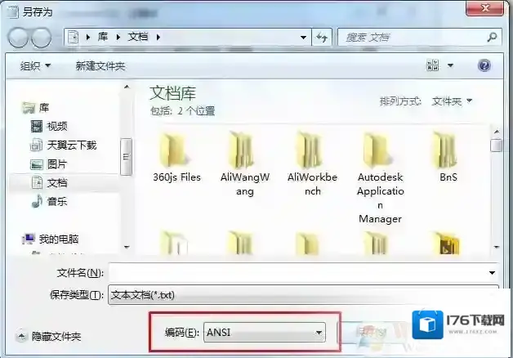Select the BnS folder
The width and height of the screenshot is (513, 358).
tap(448, 157)
